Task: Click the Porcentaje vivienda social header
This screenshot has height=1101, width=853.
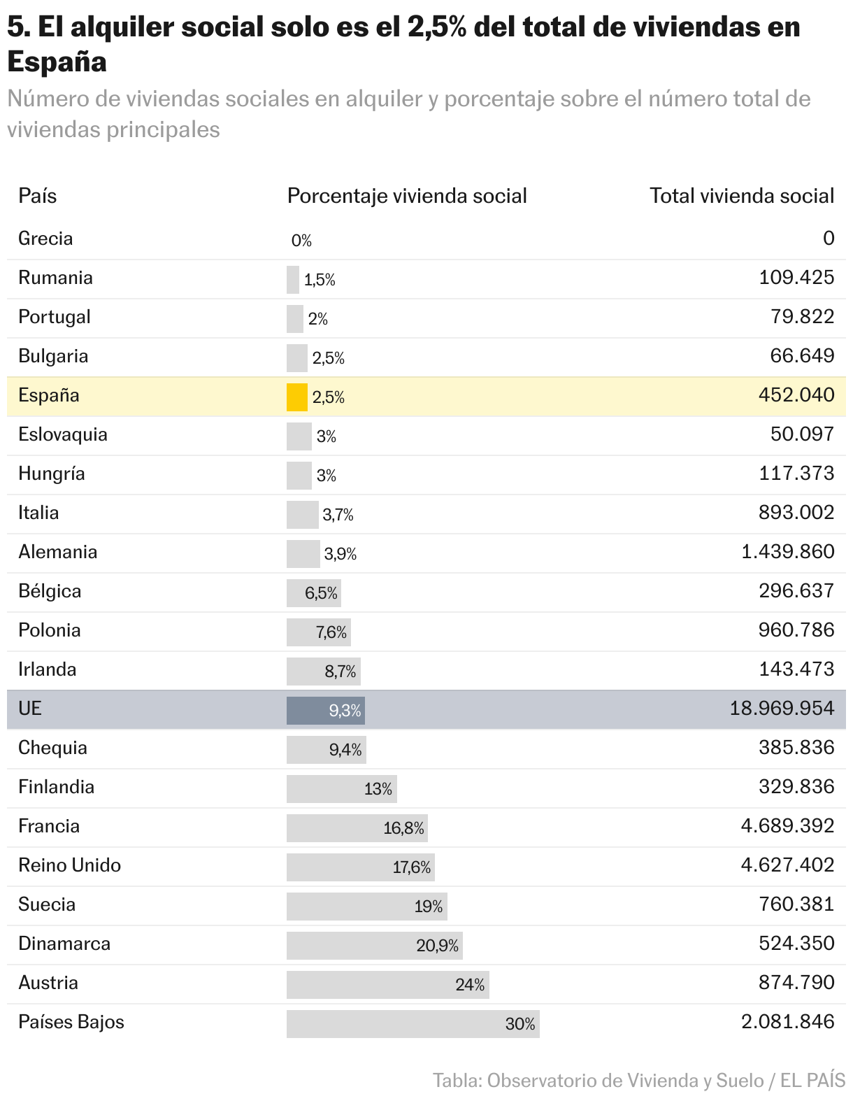Action: point(407,196)
